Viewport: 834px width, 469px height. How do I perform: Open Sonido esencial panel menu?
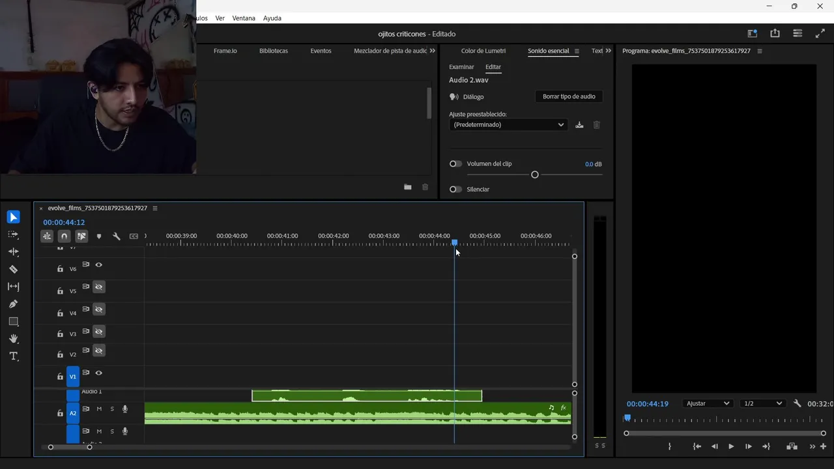(577, 51)
